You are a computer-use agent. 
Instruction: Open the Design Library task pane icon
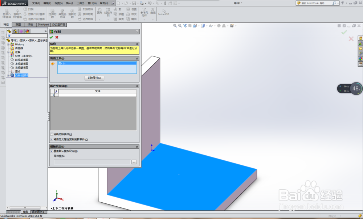360,43
